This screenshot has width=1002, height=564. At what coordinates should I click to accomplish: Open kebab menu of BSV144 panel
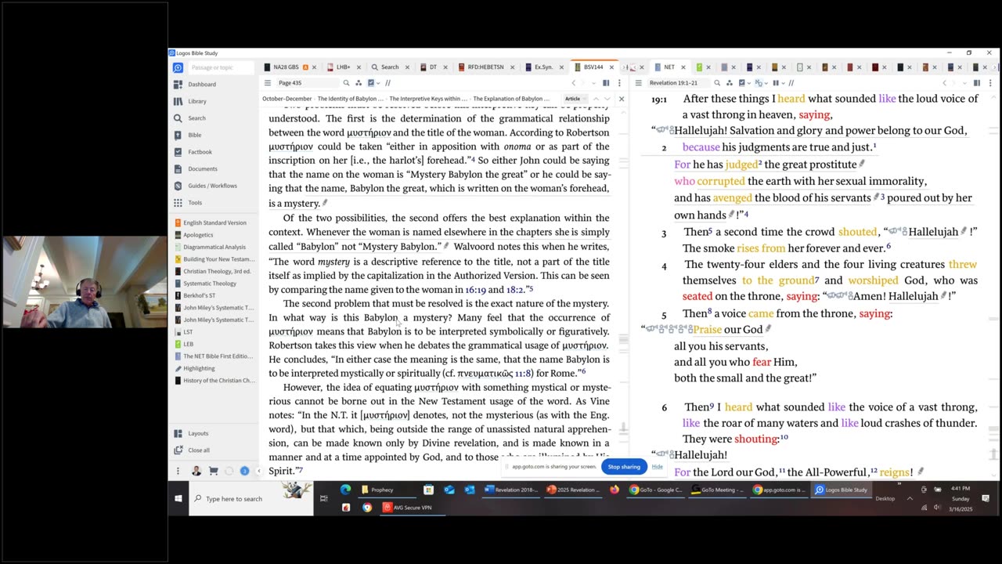click(619, 83)
